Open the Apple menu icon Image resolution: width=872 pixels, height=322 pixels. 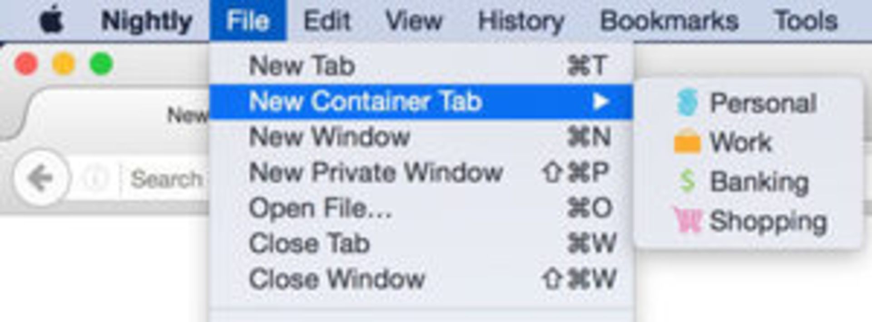click(52, 20)
